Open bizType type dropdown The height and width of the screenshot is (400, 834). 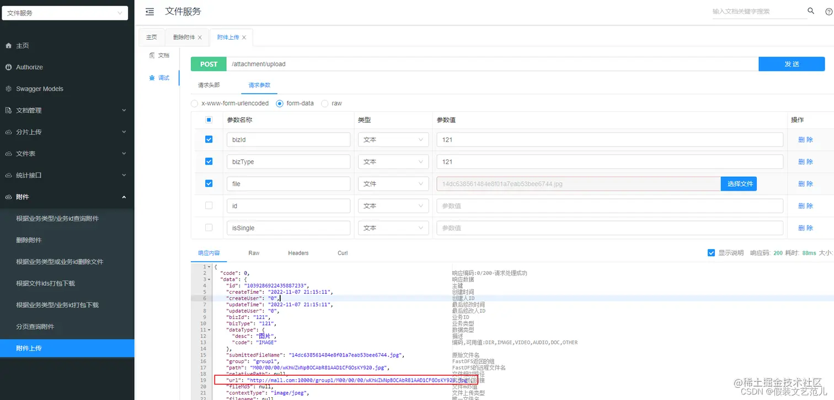coord(393,161)
